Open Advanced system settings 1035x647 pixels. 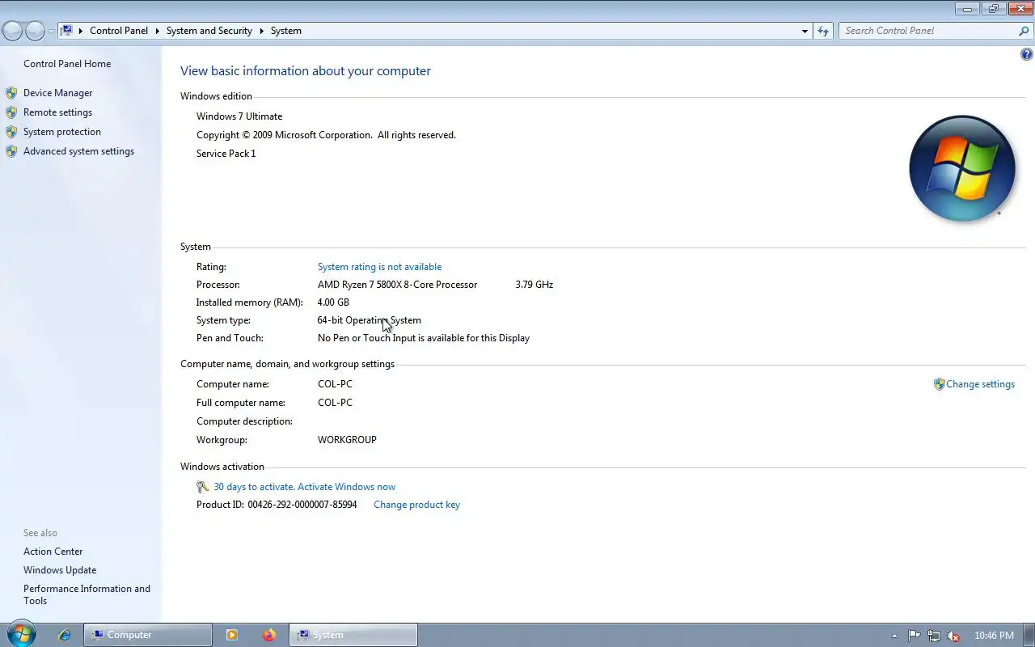coord(78,151)
